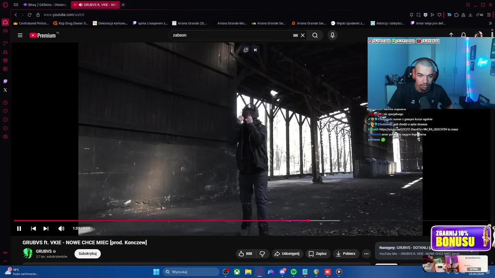Add page to bookmarks heart
The image size is (495, 278).
pyautogui.click(x=439, y=15)
